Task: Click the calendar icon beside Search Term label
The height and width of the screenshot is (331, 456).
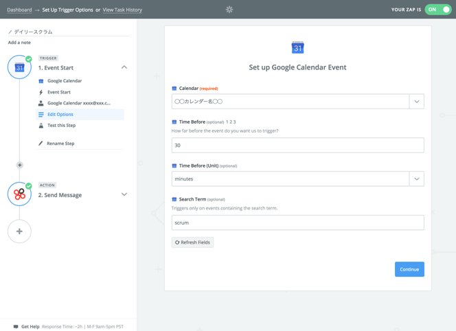Action: click(x=174, y=199)
